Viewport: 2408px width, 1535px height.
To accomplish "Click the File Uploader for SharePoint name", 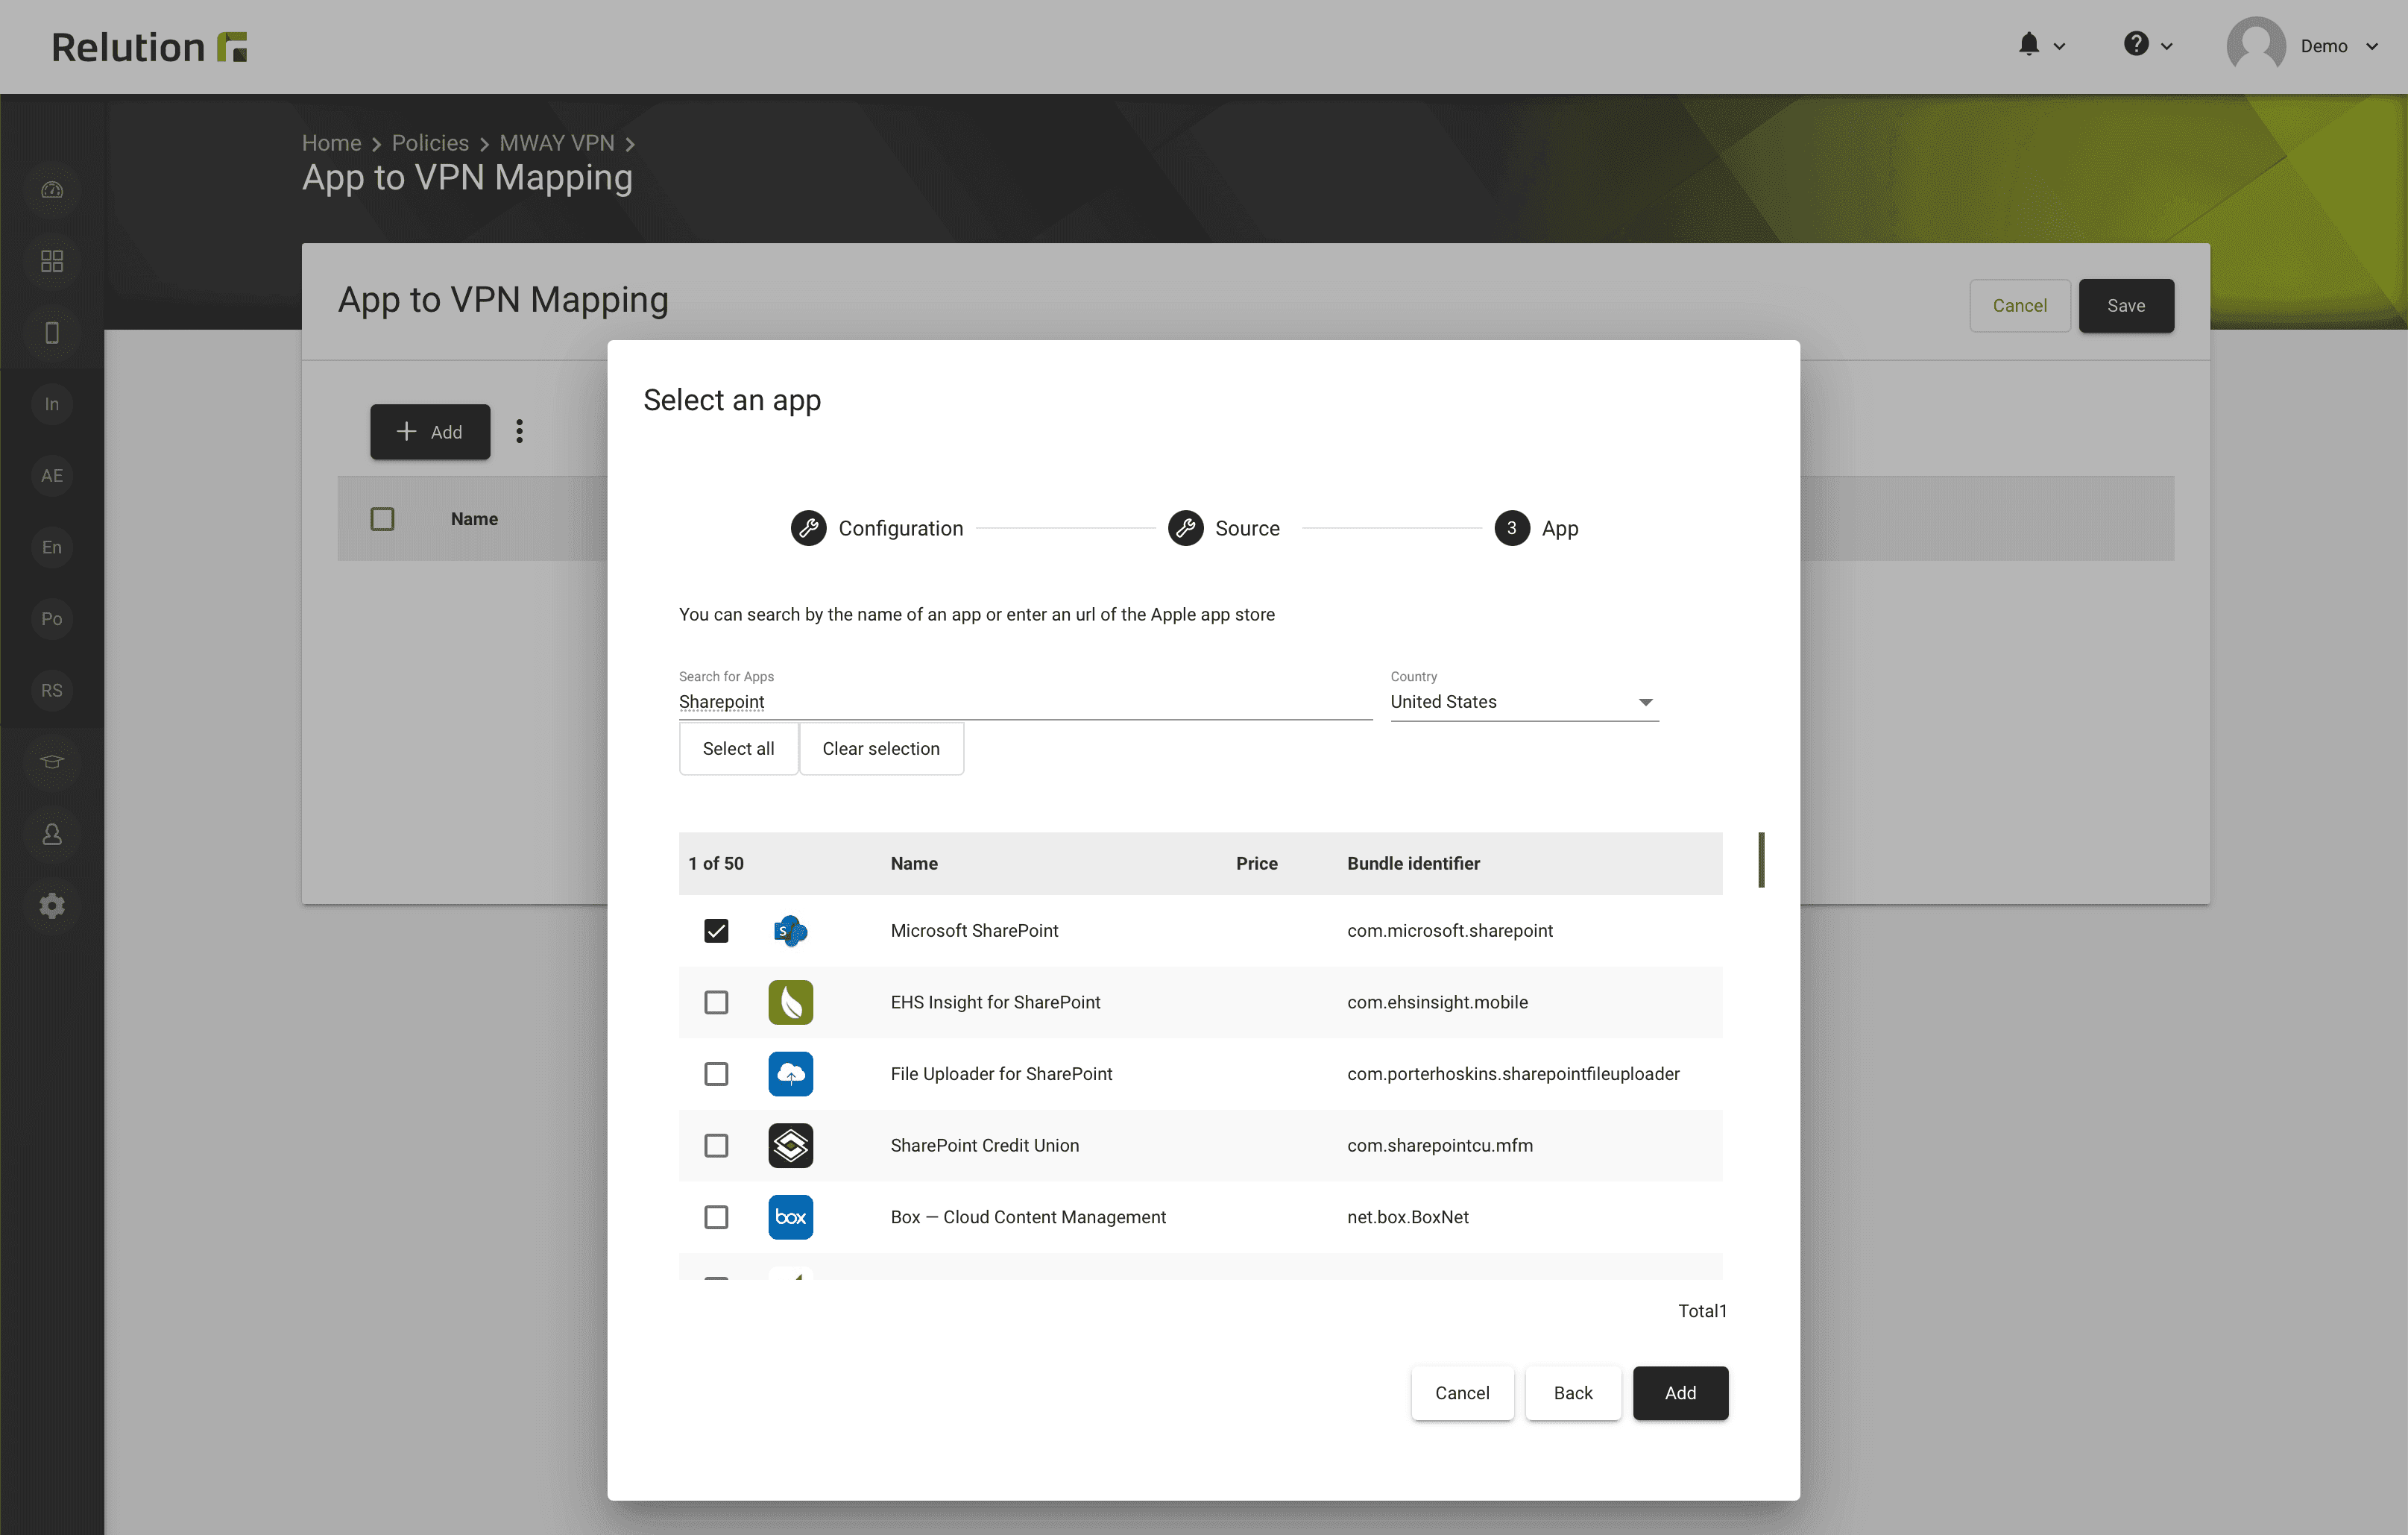I will tap(1001, 1074).
